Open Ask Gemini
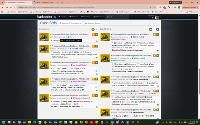The height and width of the screenshot is (125, 200). click(x=175, y=2)
